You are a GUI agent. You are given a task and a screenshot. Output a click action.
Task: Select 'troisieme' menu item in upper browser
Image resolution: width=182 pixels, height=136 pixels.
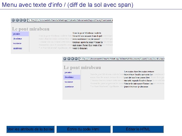[x=17, y=44]
